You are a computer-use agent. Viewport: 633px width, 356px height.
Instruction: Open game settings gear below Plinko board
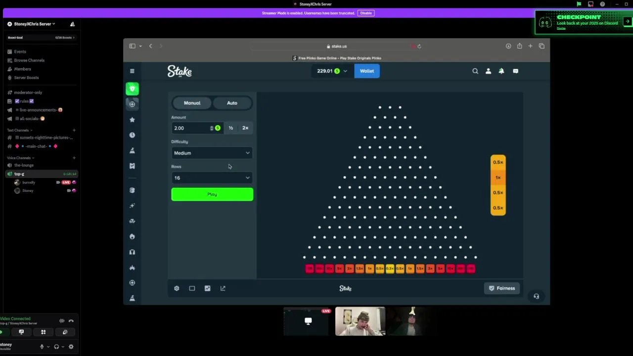[177, 288]
